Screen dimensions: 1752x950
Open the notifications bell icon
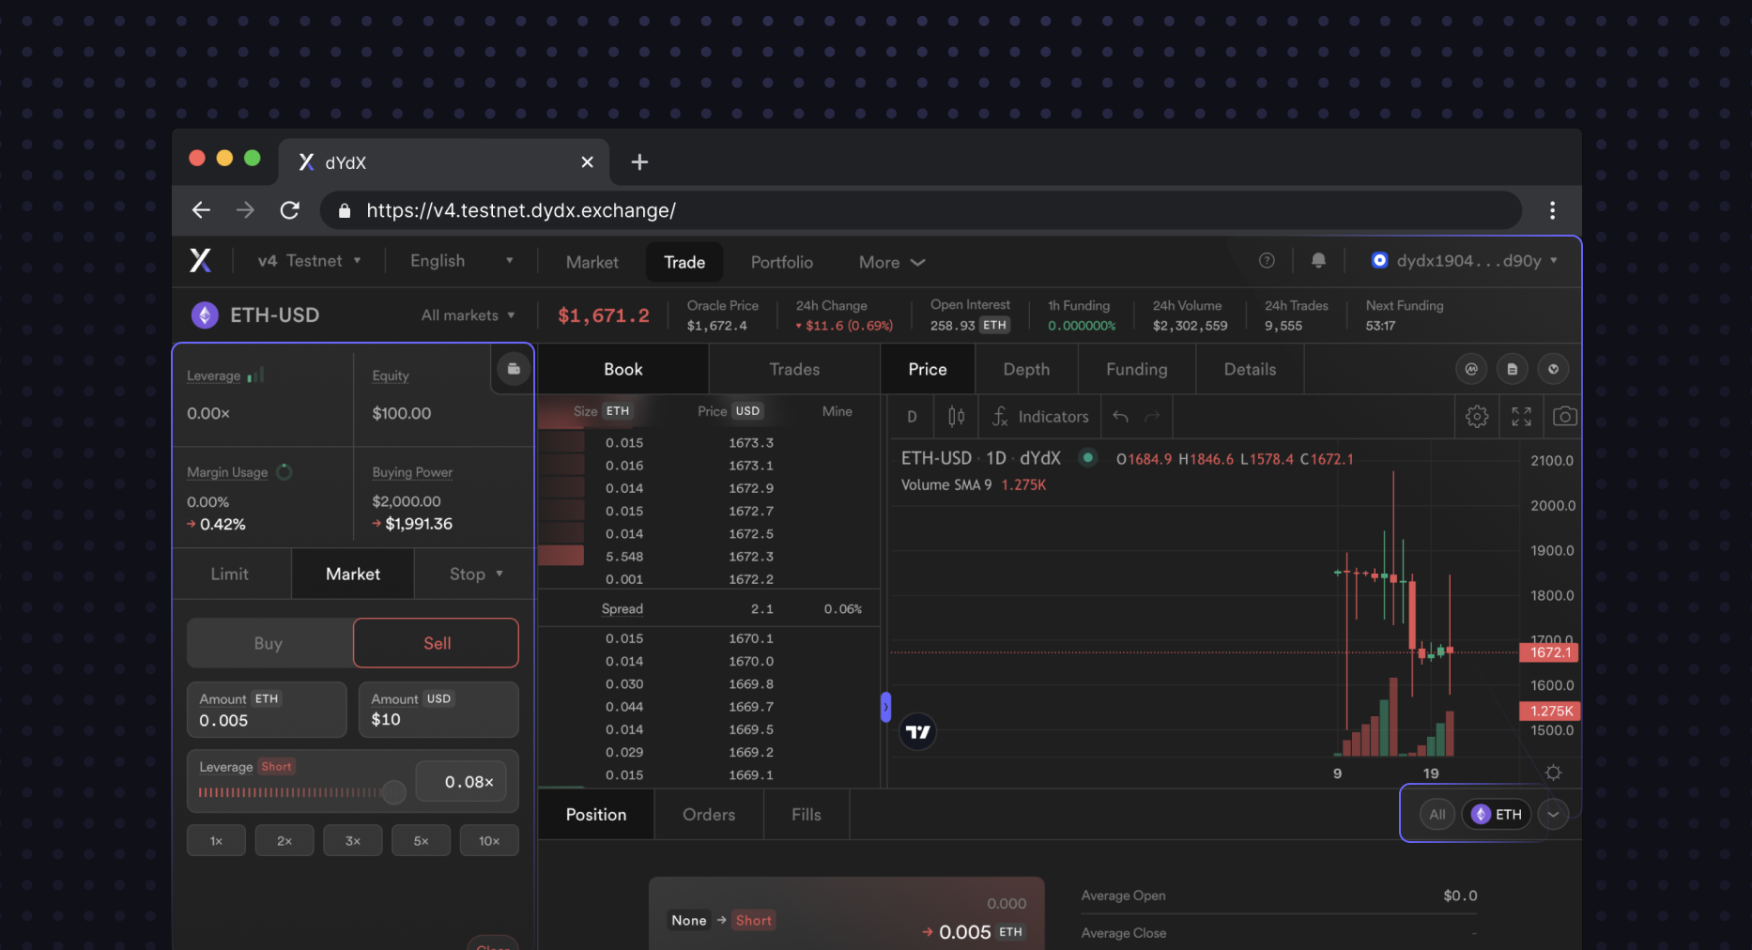click(x=1318, y=261)
